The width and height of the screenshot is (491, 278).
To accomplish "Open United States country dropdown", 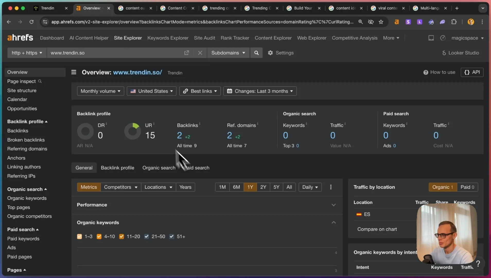I will (151, 91).
